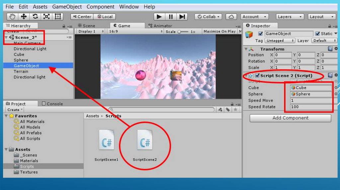Screen dimensions: 340x190
Task: Open Collab dropdown
Action: 208,17
